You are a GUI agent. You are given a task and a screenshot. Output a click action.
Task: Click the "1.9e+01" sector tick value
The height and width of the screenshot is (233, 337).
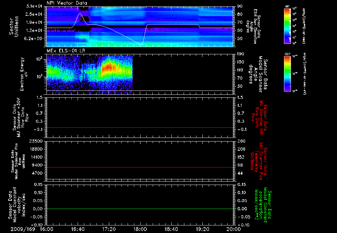[x=34, y=22]
